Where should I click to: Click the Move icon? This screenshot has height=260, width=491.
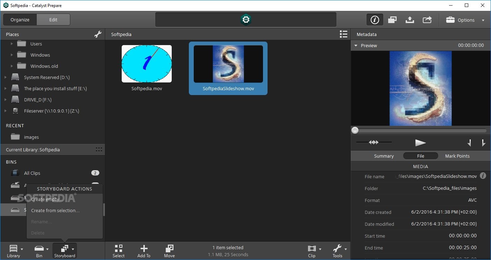click(169, 248)
